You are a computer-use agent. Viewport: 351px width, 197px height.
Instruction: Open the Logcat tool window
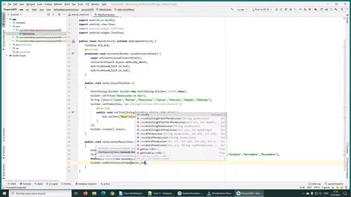52,184
